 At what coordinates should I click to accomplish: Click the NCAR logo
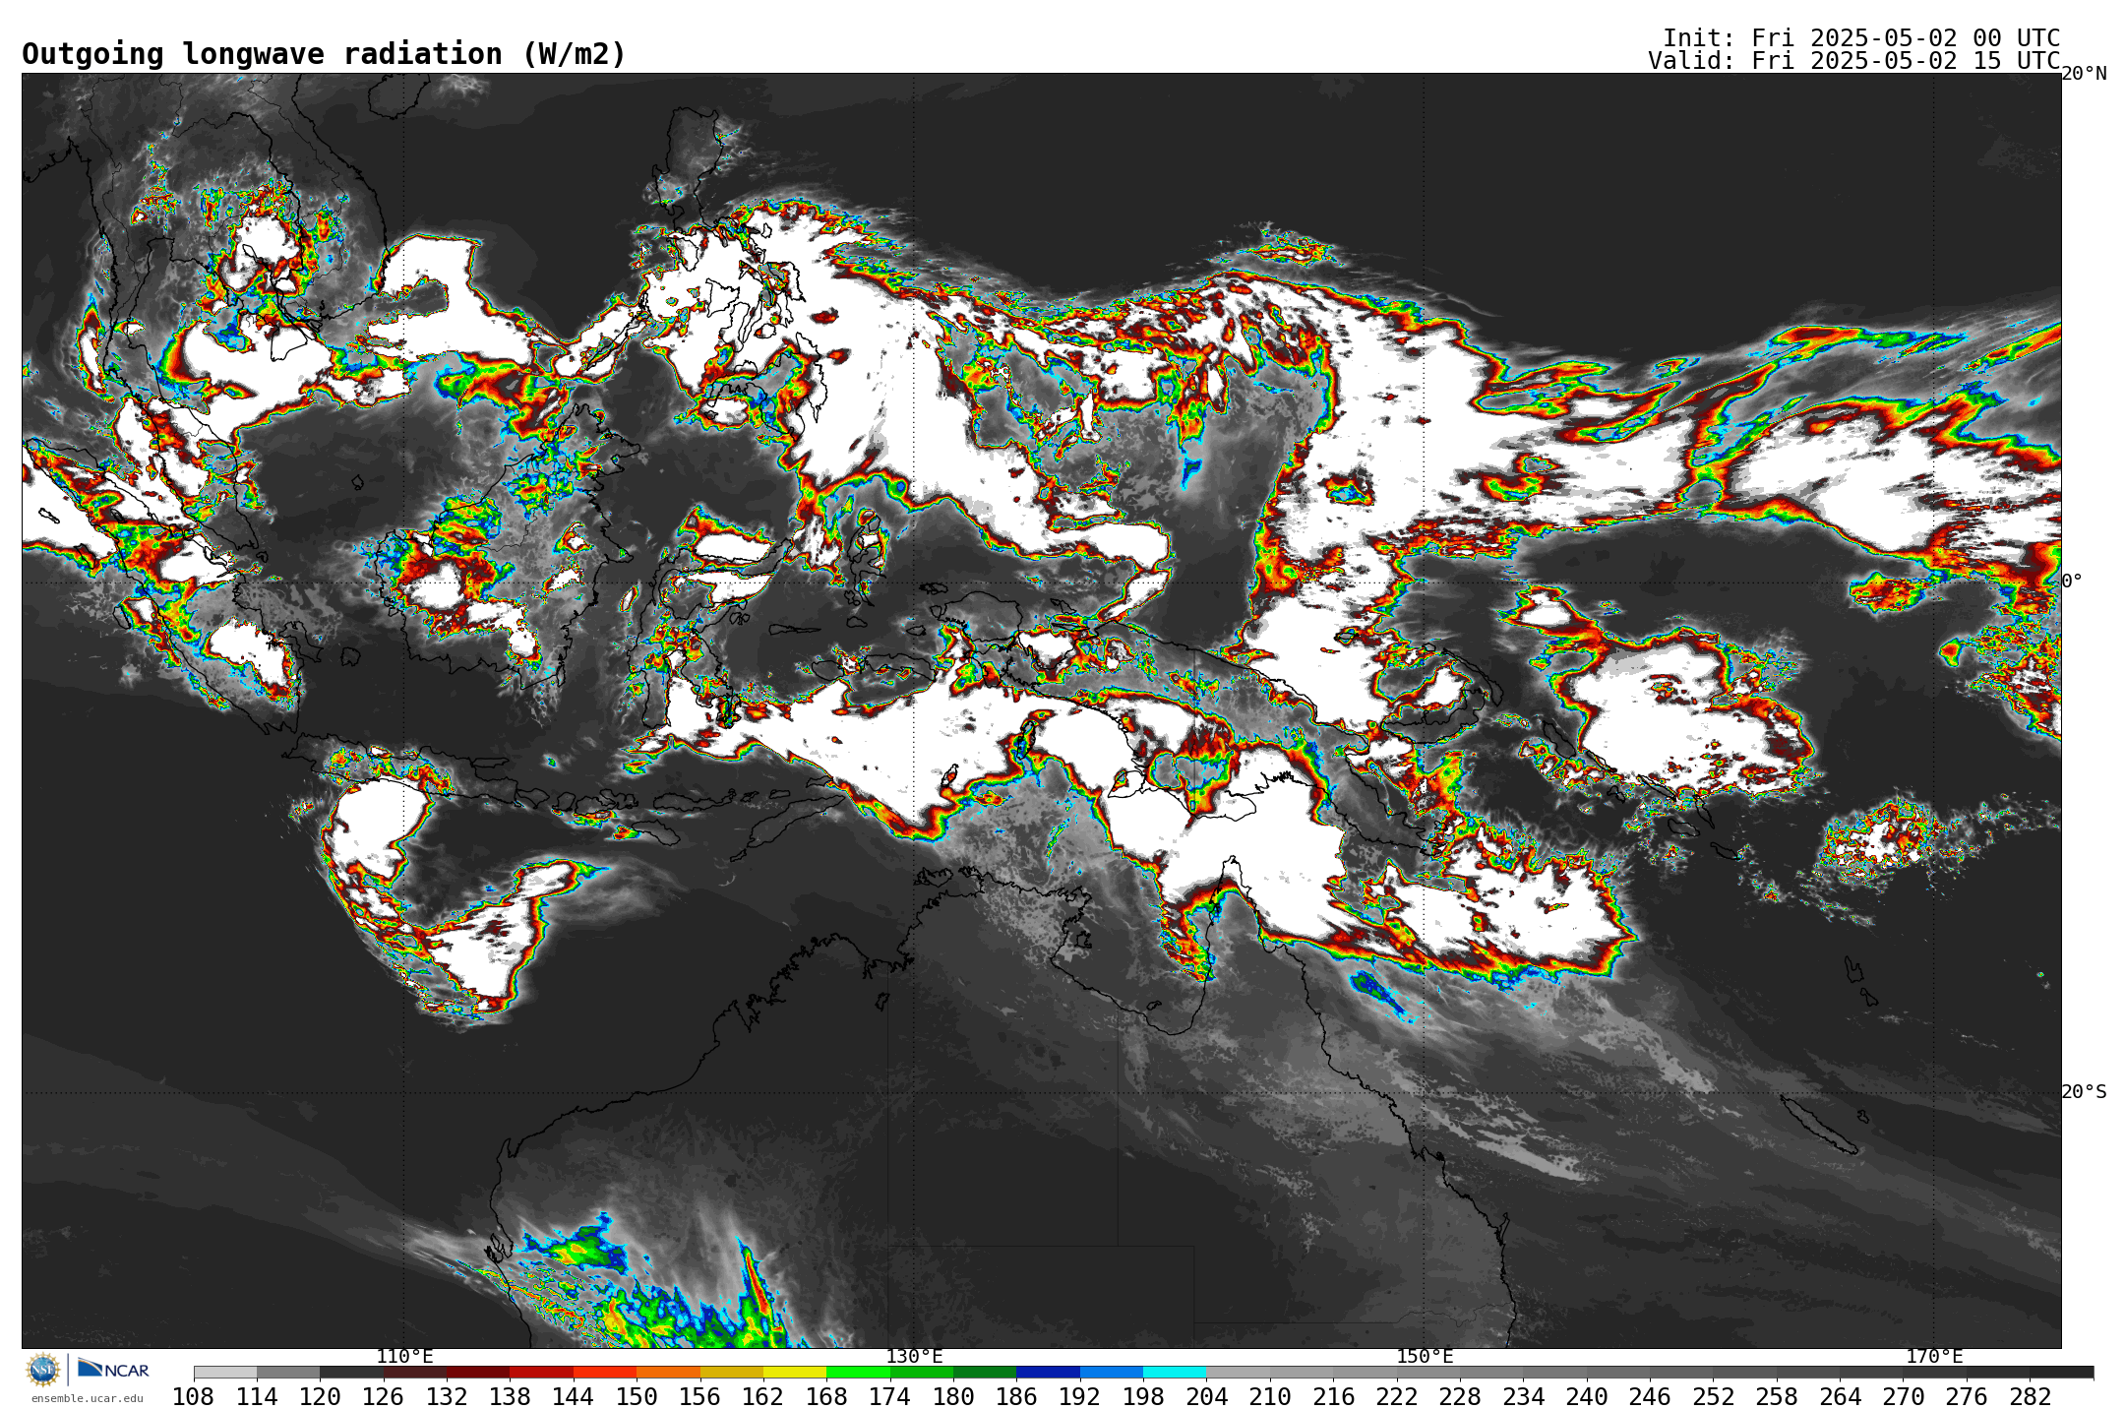[113, 1369]
